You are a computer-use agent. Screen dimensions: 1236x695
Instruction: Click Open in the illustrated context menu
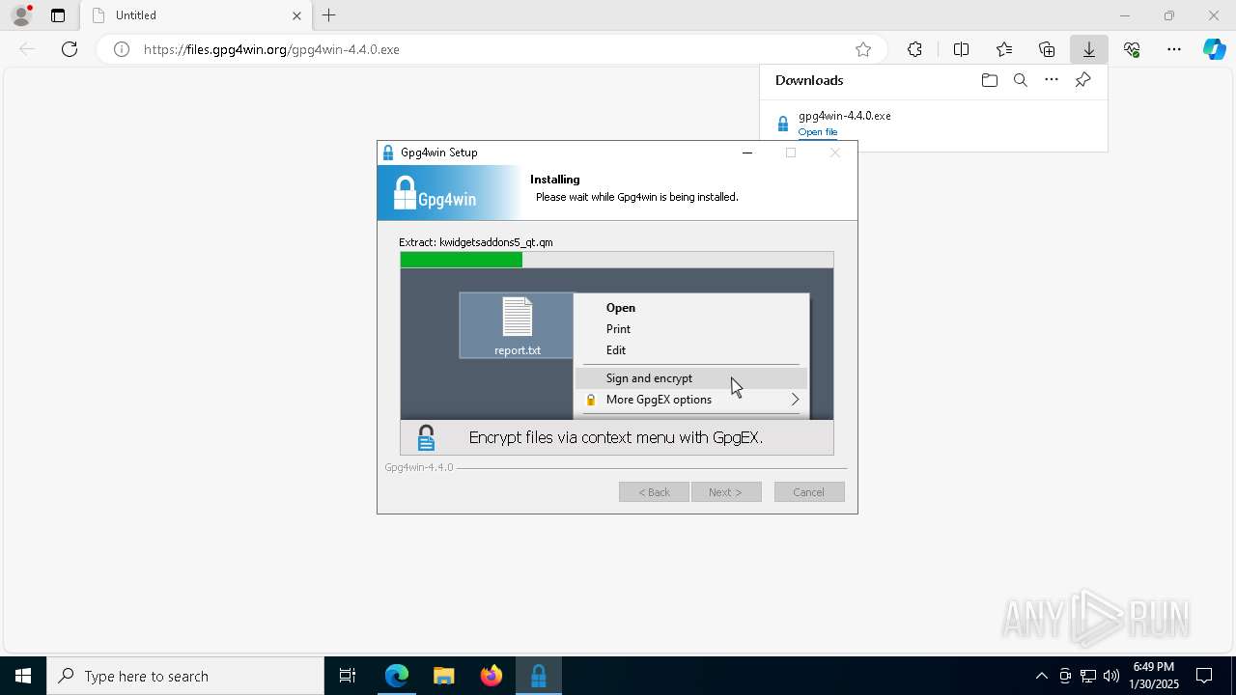621,308
